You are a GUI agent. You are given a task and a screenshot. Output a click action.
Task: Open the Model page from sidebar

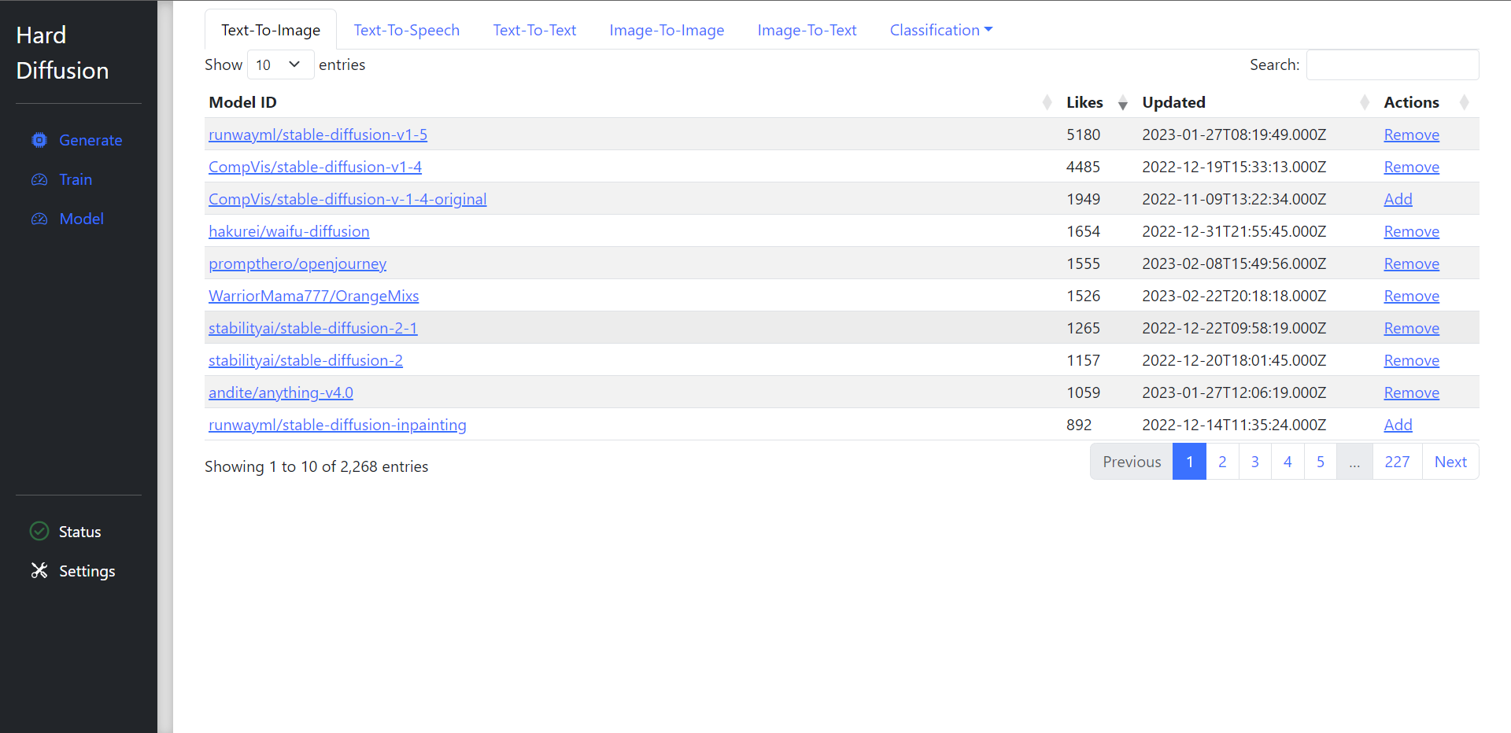pyautogui.click(x=82, y=219)
